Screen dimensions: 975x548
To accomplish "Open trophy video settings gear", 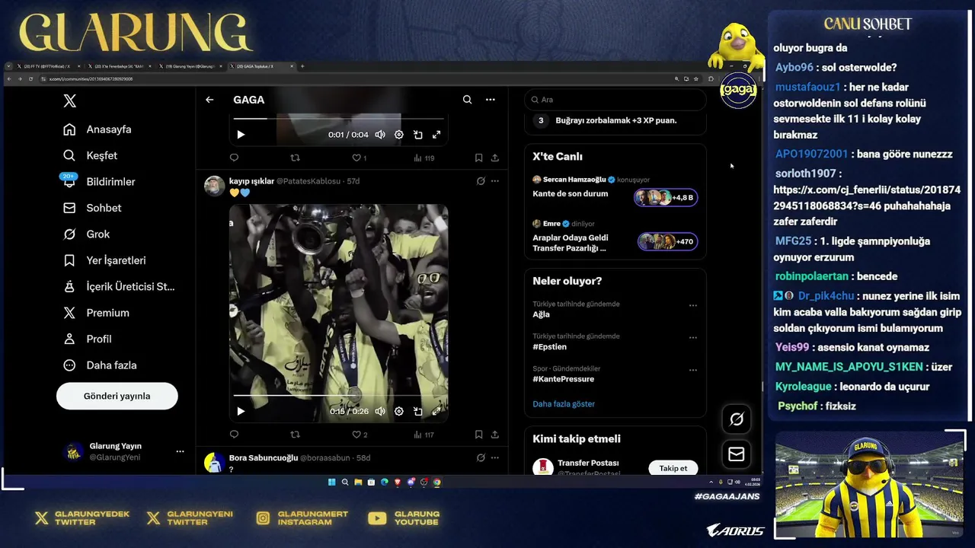I will coord(399,412).
